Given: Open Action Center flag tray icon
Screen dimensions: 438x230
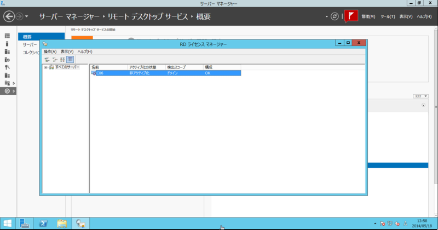Looking at the screenshot, I should coord(382,223).
